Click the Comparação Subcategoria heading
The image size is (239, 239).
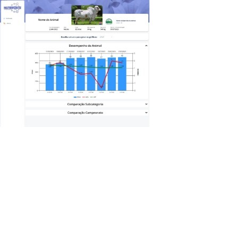(x=85, y=104)
